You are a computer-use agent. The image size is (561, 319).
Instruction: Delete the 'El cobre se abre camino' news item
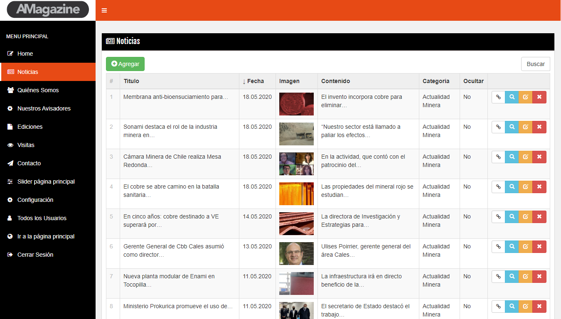pyautogui.click(x=539, y=187)
